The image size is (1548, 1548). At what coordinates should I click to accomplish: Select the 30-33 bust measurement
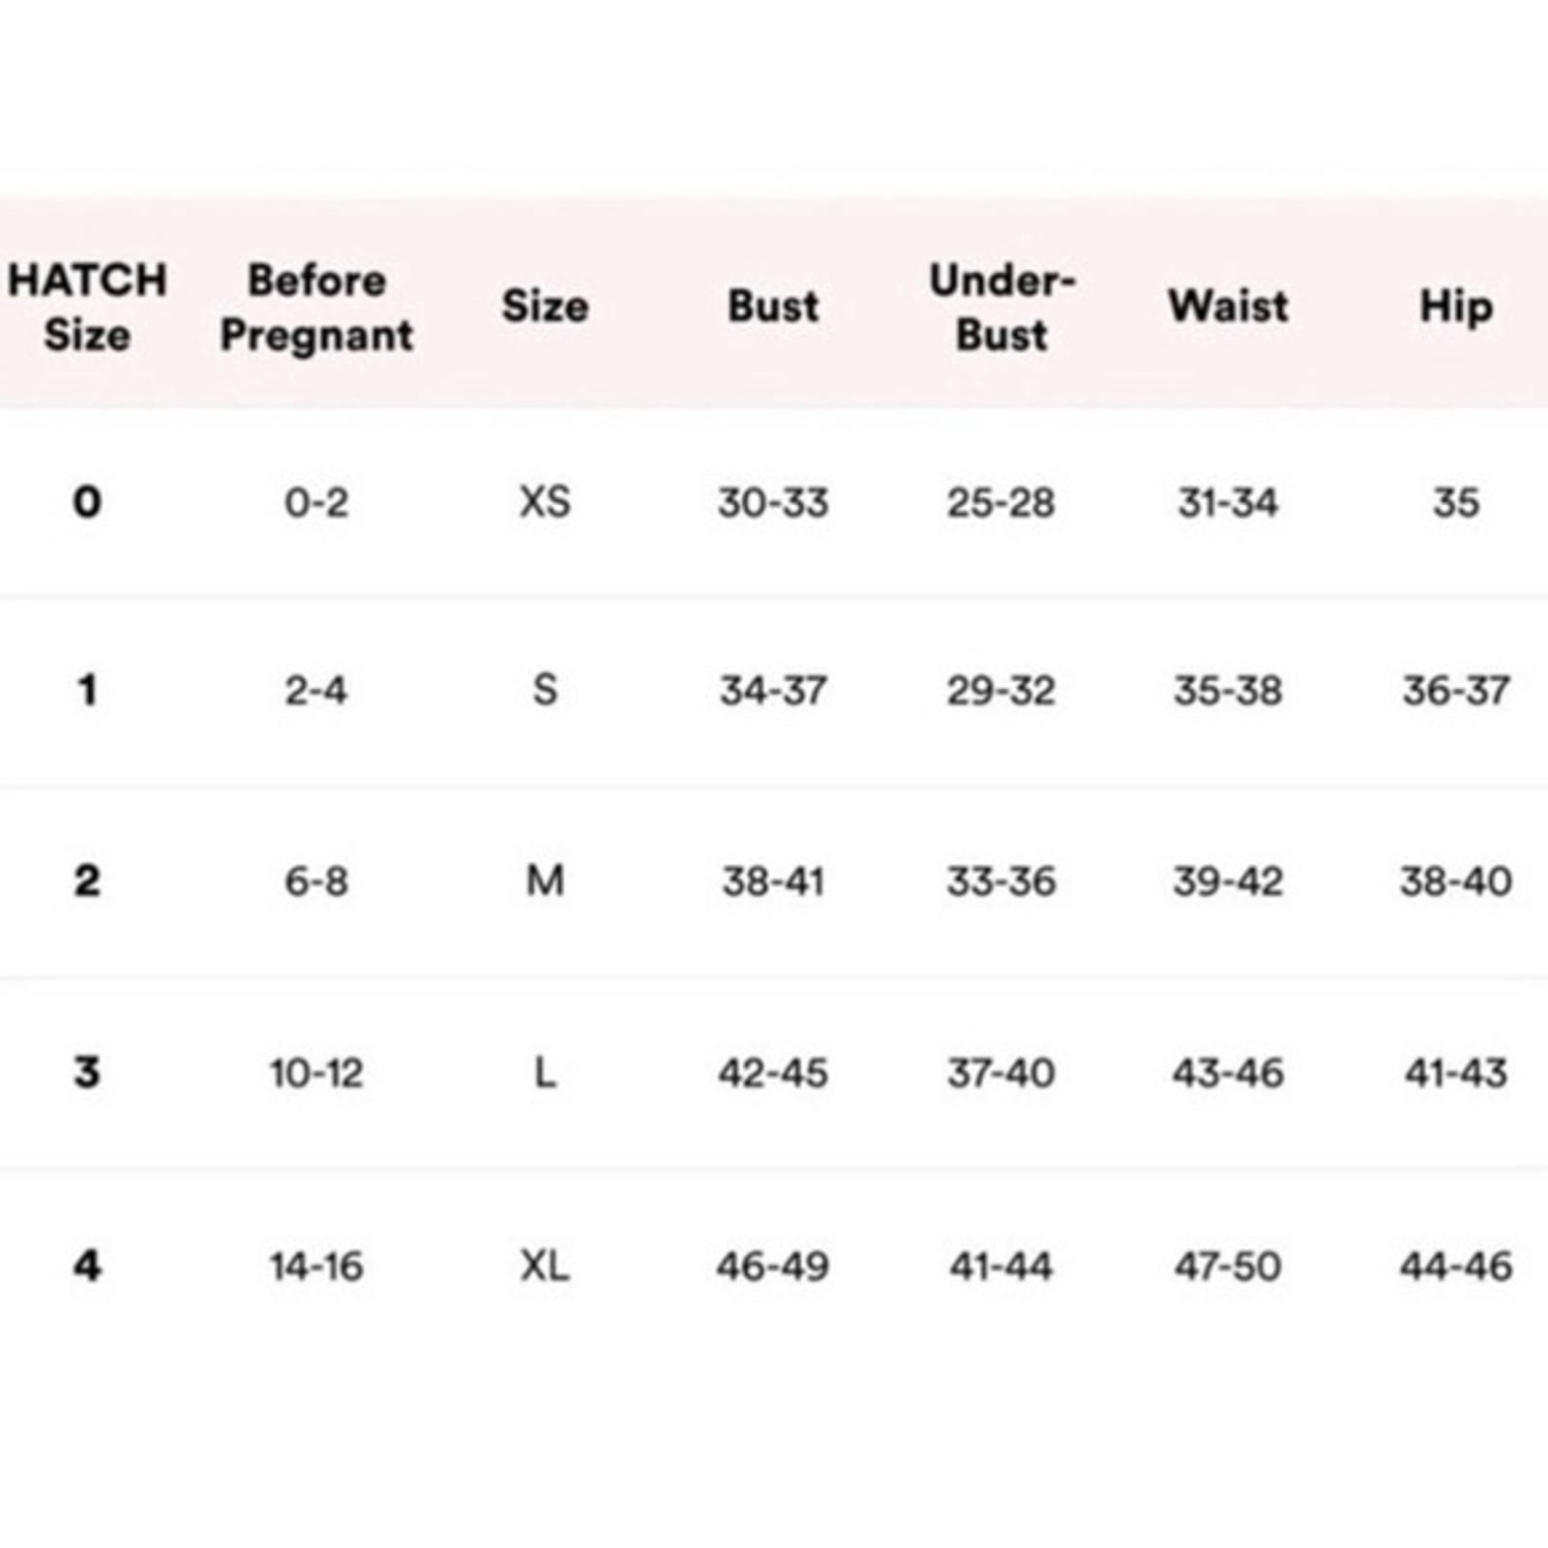coord(773,502)
